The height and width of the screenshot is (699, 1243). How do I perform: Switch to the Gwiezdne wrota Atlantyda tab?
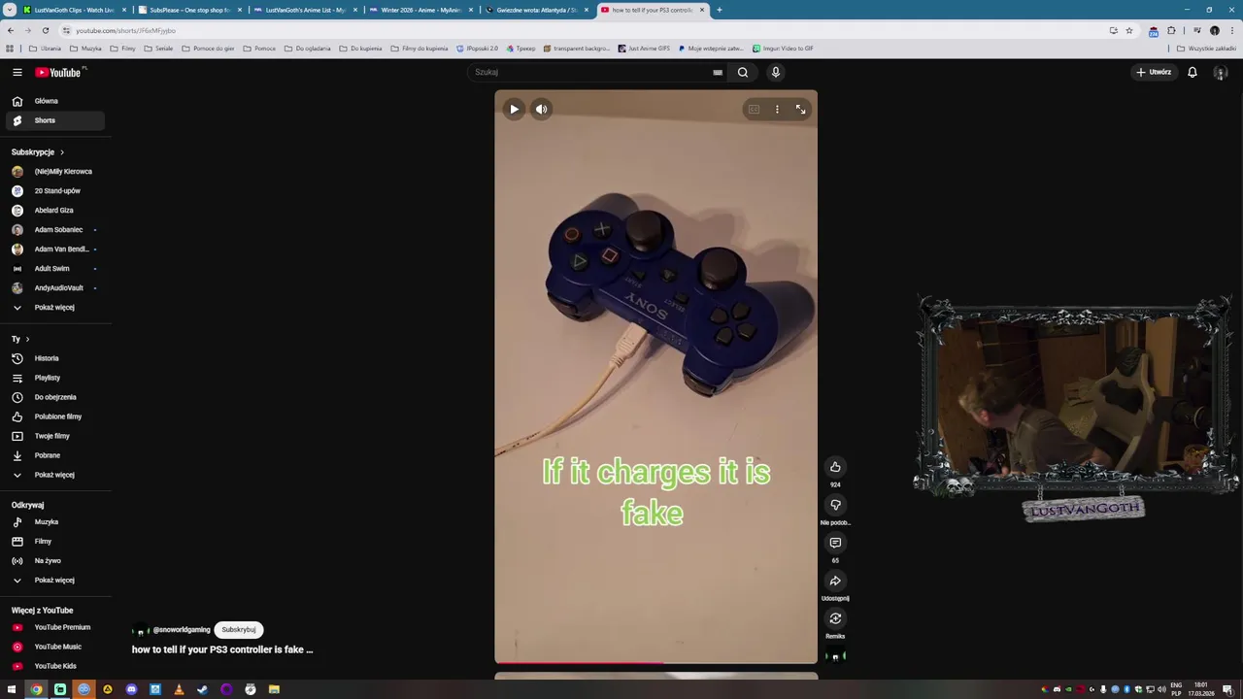(536, 10)
